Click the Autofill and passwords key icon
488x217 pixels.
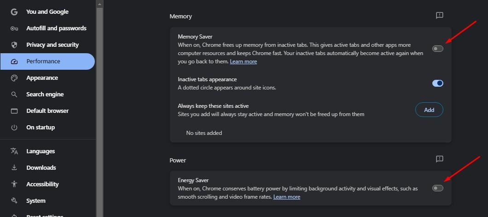click(14, 28)
